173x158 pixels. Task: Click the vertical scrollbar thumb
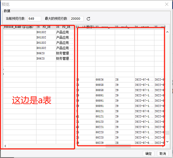point(167,133)
